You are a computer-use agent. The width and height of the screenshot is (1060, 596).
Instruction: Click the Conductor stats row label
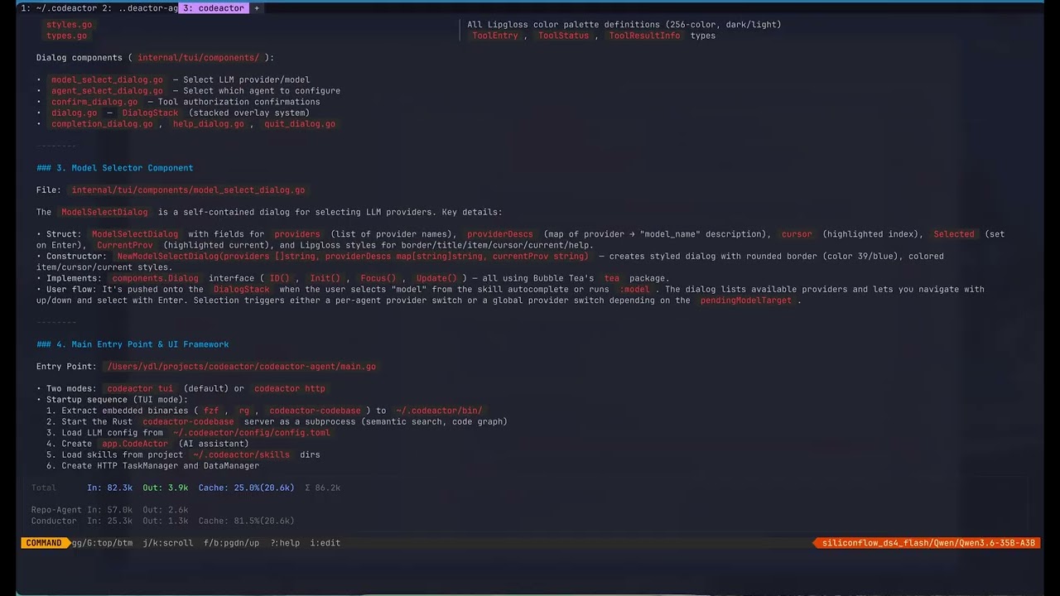(54, 521)
